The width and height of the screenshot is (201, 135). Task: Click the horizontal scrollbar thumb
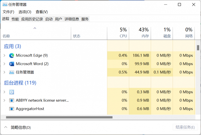[x=59, y=117]
